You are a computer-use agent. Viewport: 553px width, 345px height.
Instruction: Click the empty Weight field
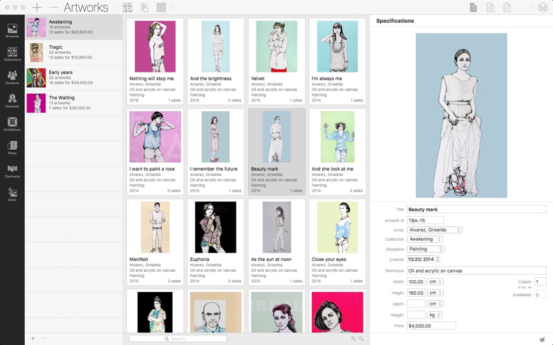pos(416,315)
